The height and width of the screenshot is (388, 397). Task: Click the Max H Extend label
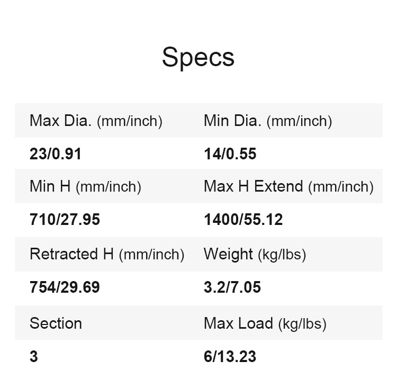(x=253, y=186)
